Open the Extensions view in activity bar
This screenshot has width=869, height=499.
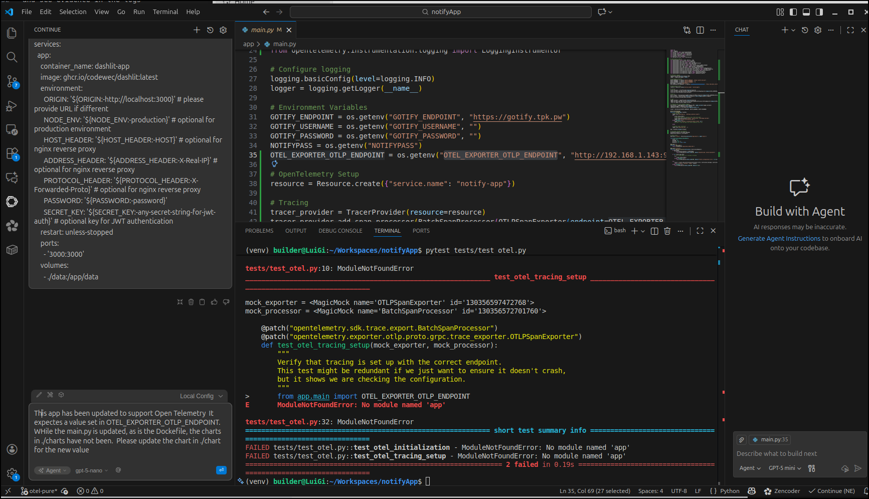(12, 153)
